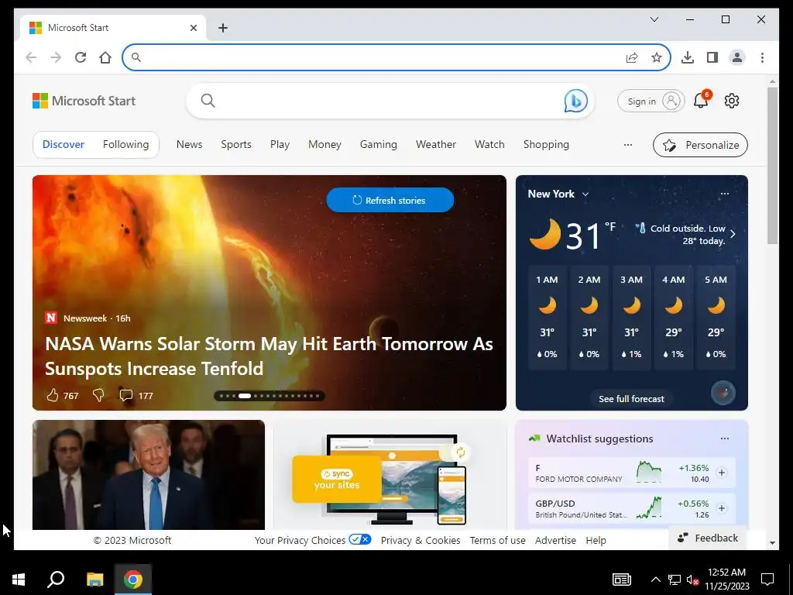Open notifications bell with badge
793x595 pixels.
click(701, 100)
